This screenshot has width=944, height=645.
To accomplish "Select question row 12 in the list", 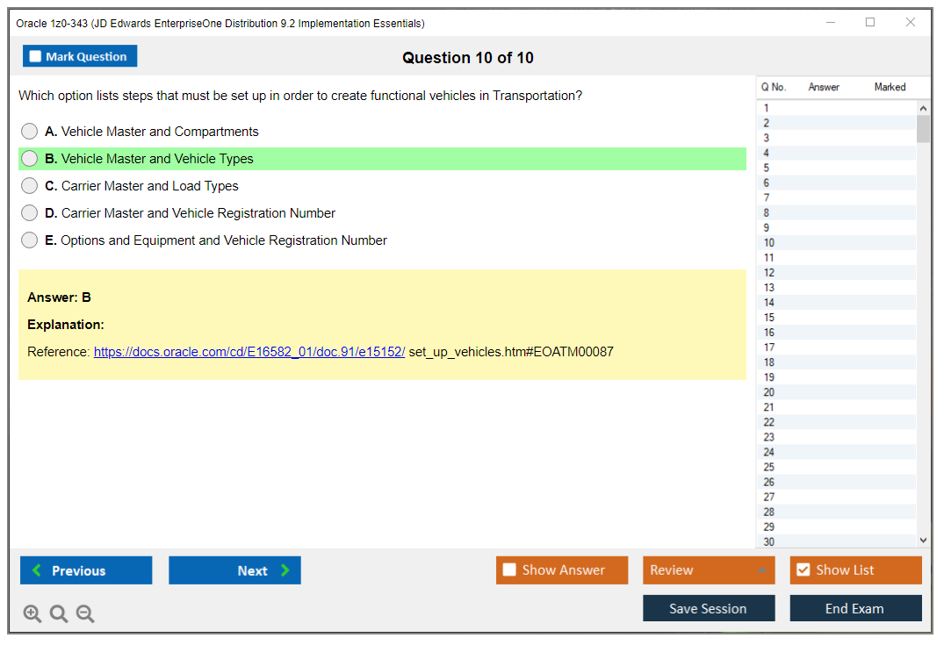I will [836, 273].
